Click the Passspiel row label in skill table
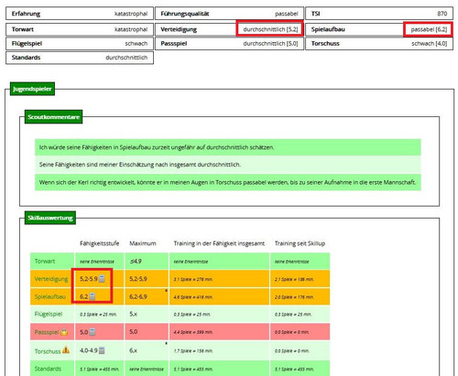458x376 pixels. click(x=47, y=332)
